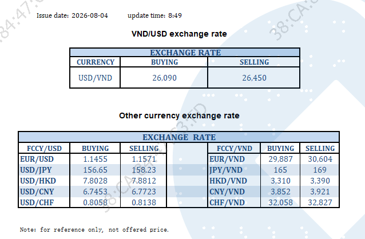Click the Issue date 2026-08-04 text
Viewport: 365px width, 239px height.
(x=72, y=15)
